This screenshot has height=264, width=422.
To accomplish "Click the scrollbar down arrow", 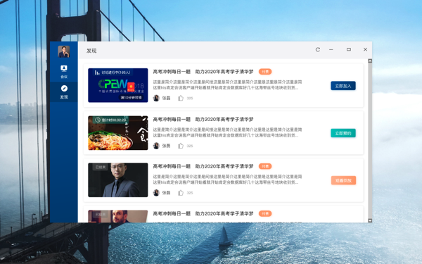I will [x=370, y=220].
